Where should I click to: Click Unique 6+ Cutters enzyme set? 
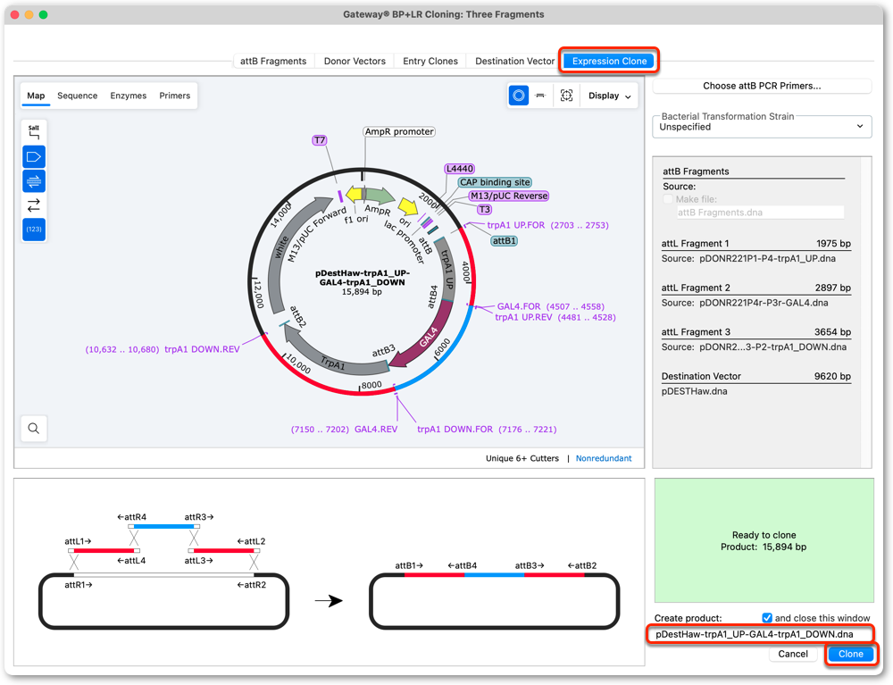(x=522, y=458)
